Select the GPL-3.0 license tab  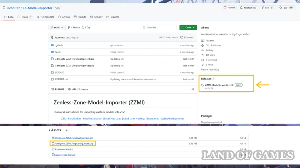tap(78, 89)
